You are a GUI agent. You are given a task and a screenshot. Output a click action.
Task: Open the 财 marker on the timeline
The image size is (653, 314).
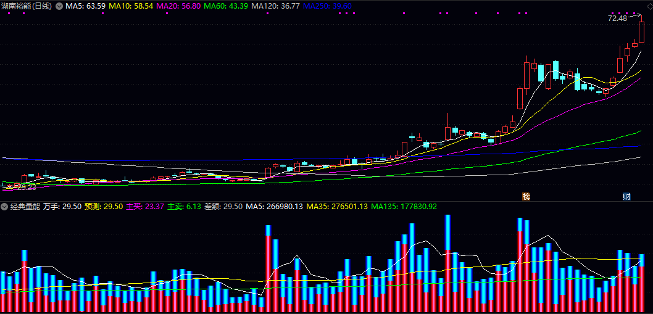626,197
